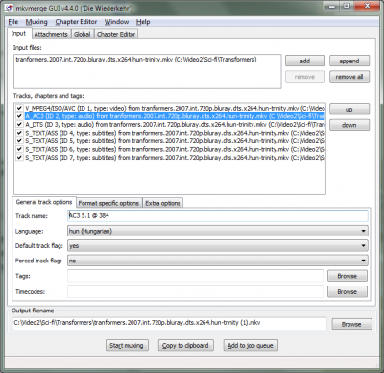
Task: Switch to the Chapter Editor tab
Action: (x=116, y=34)
